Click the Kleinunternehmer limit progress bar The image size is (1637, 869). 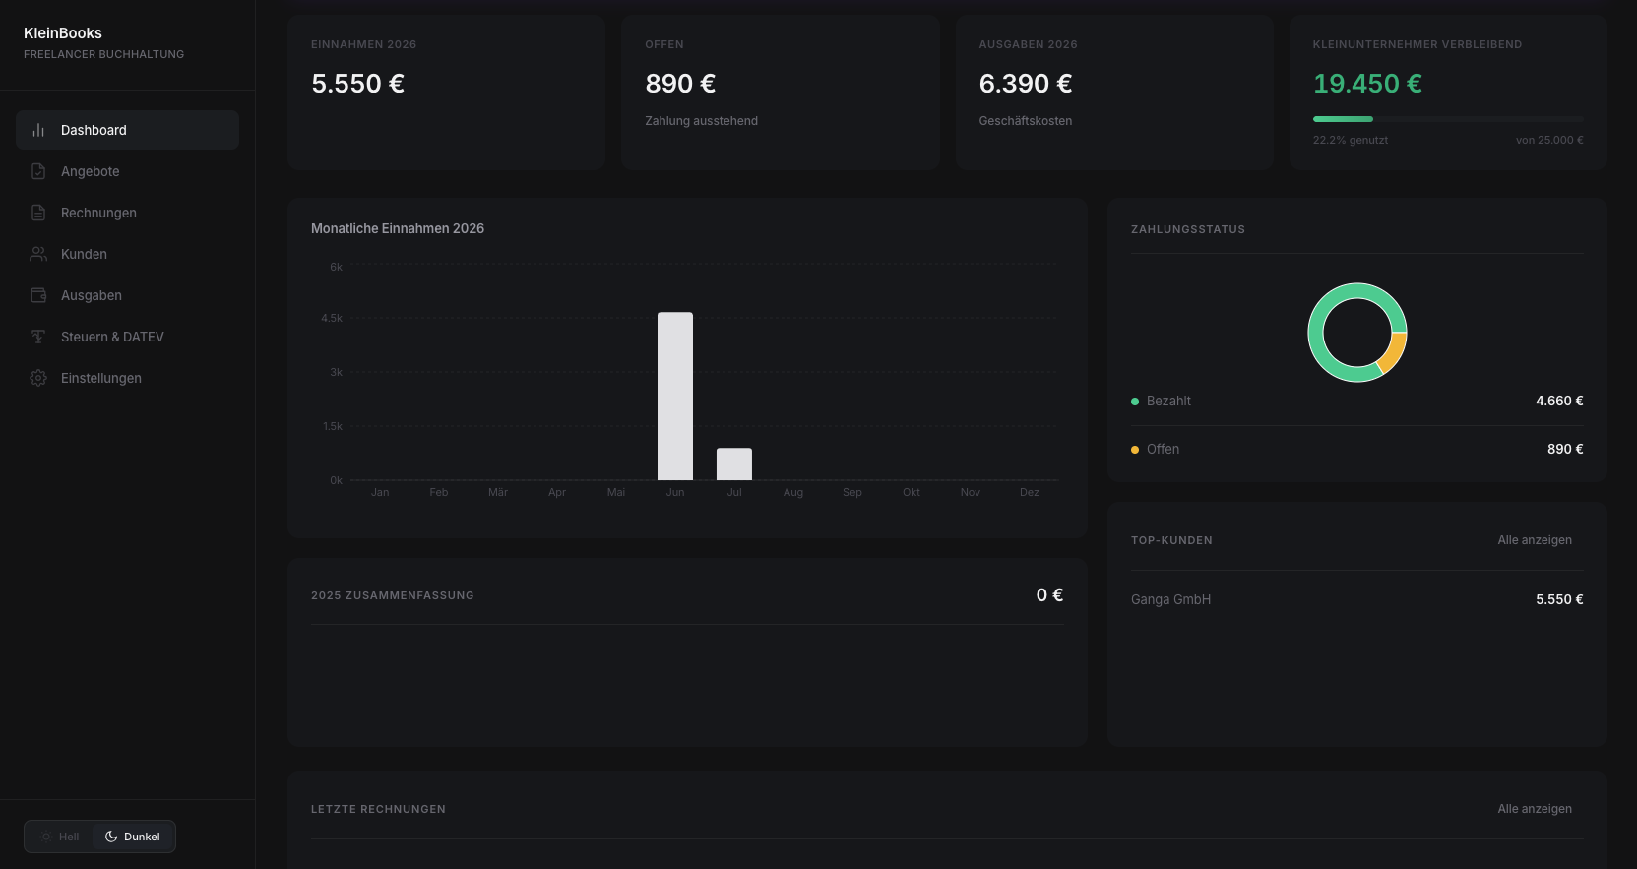click(1448, 119)
